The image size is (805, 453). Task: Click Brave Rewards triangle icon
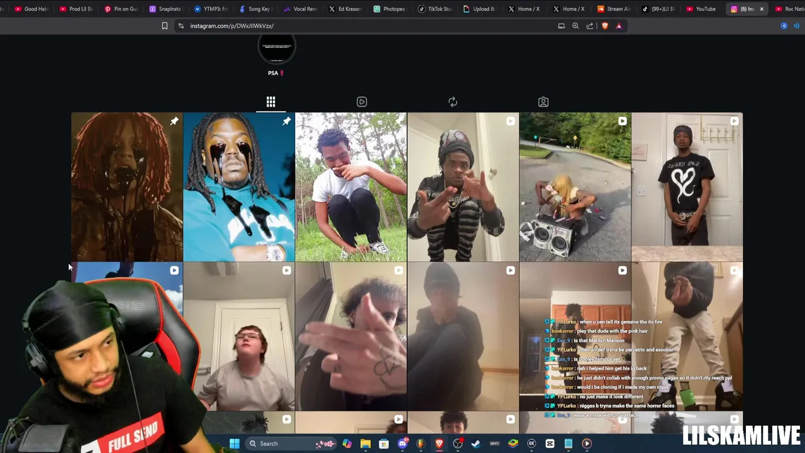619,26
